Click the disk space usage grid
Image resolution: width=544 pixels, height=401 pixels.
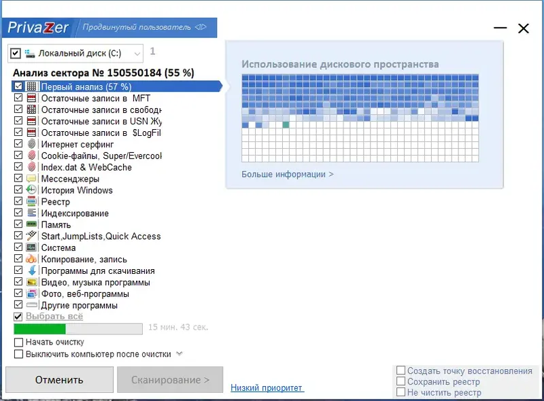360,118
